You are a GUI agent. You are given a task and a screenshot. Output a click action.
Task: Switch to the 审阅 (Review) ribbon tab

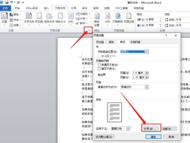pyautogui.click(x=96, y=8)
